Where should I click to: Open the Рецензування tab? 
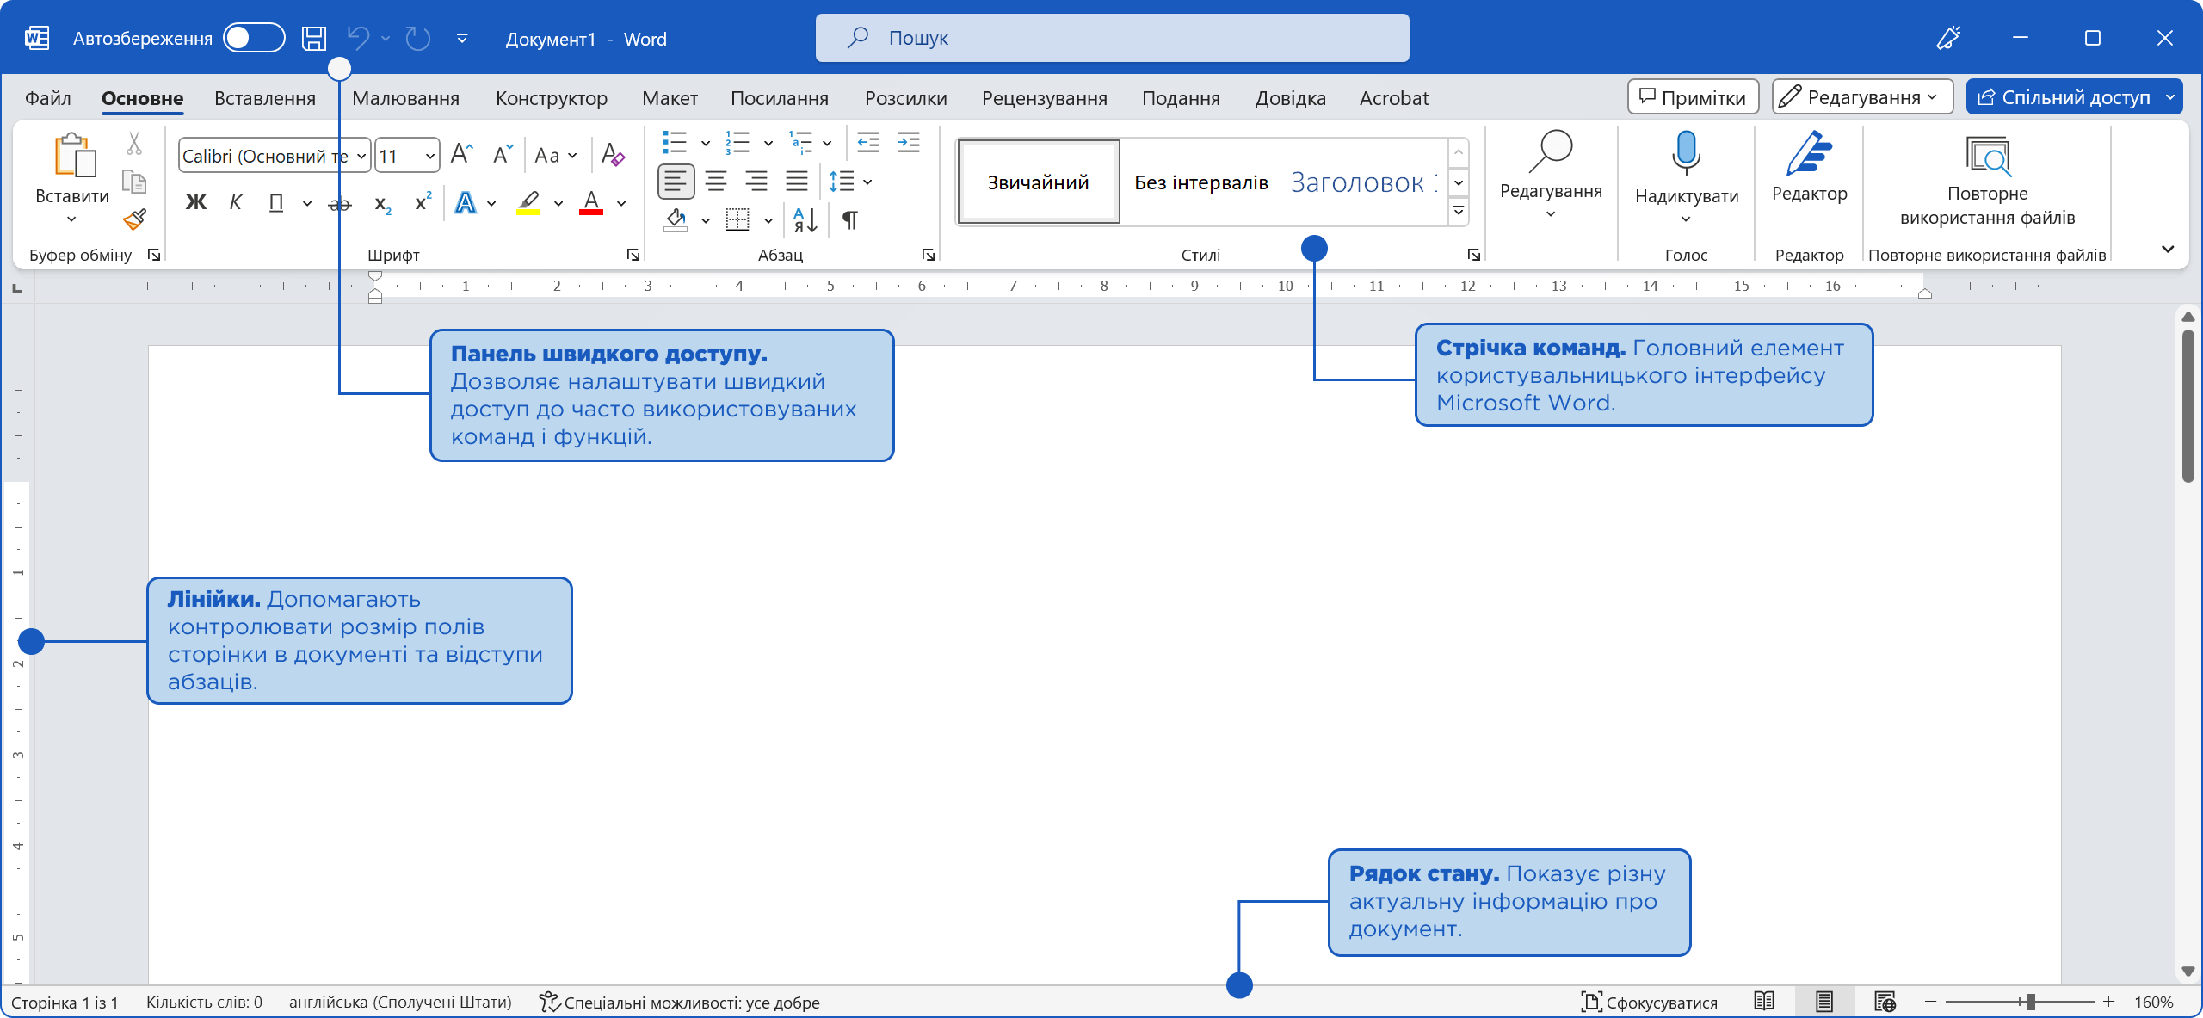point(1044,98)
